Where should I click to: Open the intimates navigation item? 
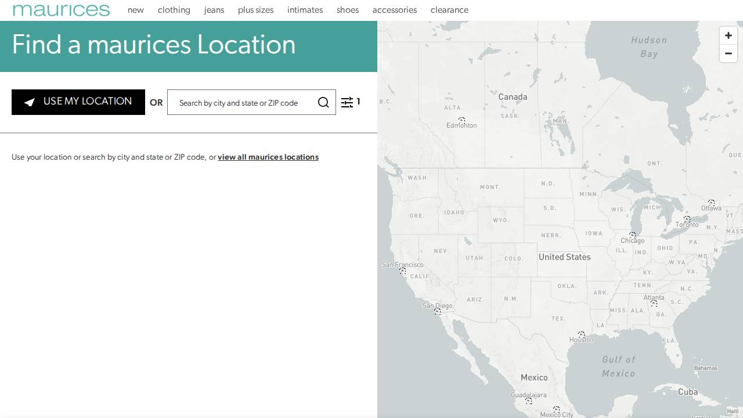tap(305, 10)
